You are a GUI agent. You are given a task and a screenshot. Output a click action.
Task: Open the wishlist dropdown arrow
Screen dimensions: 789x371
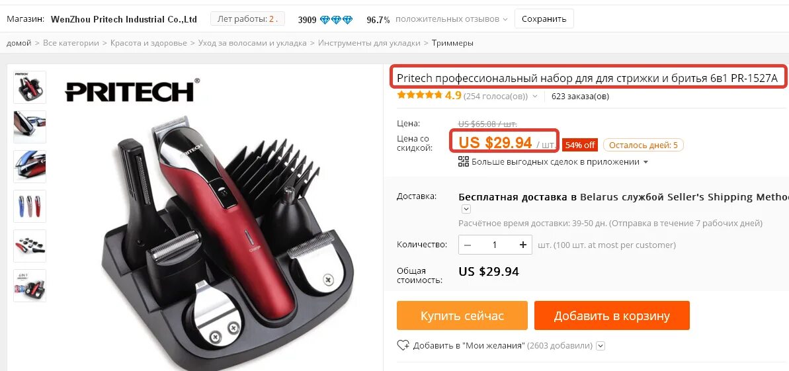(601, 346)
